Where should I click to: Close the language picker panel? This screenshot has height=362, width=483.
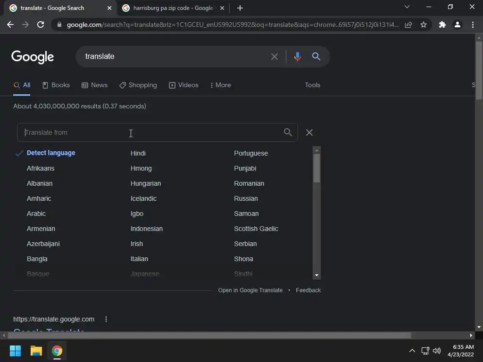tap(309, 132)
